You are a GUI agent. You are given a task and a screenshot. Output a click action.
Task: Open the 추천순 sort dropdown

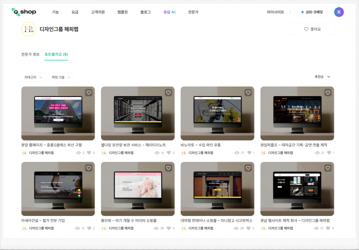pyautogui.click(x=322, y=77)
